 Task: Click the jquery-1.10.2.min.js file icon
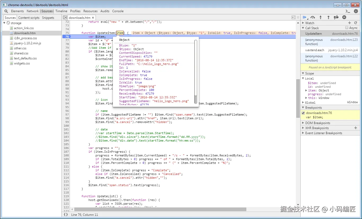point(11,43)
